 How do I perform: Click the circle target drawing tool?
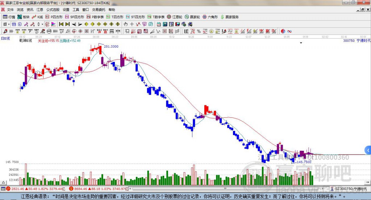(74, 31)
